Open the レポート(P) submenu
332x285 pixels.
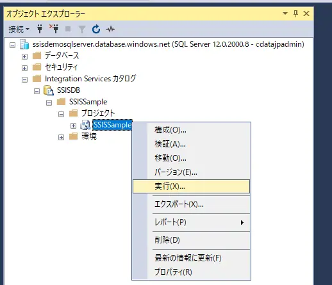click(191, 222)
